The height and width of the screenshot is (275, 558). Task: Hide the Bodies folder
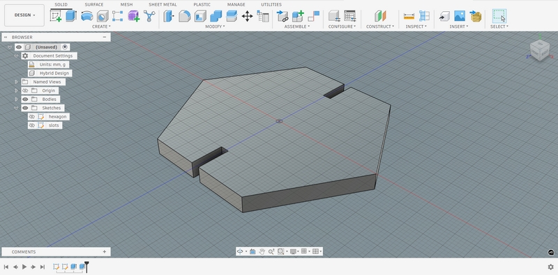click(25, 99)
